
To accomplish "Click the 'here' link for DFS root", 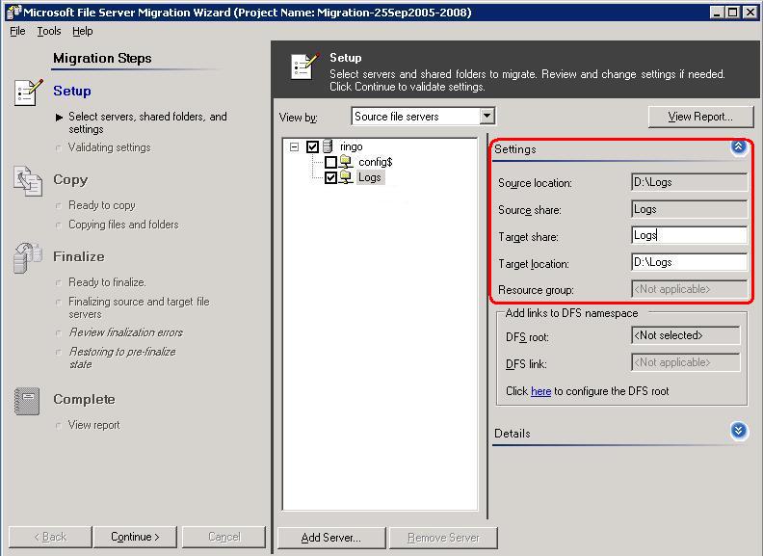I will coord(540,391).
